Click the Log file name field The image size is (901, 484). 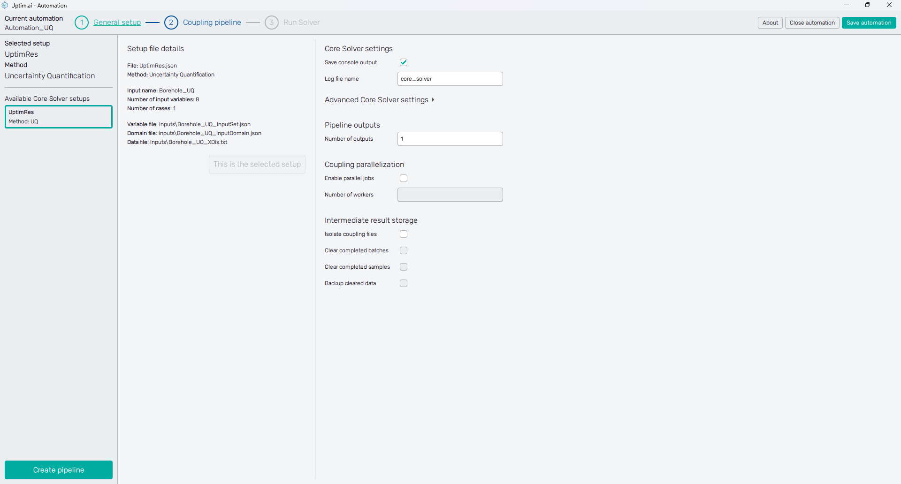(x=450, y=79)
